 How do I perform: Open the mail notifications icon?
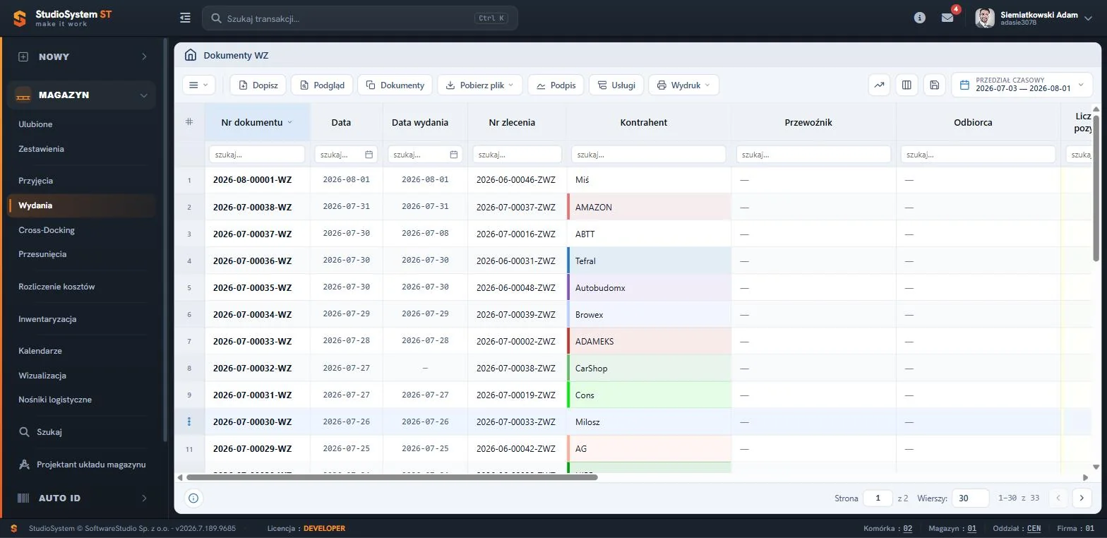pyautogui.click(x=947, y=18)
